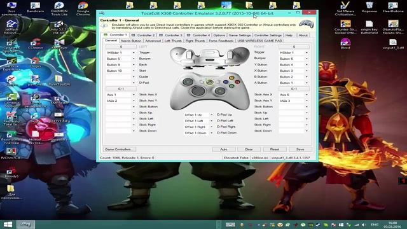
Task: Select the Force Feedback sub-tab
Action: coord(221,41)
